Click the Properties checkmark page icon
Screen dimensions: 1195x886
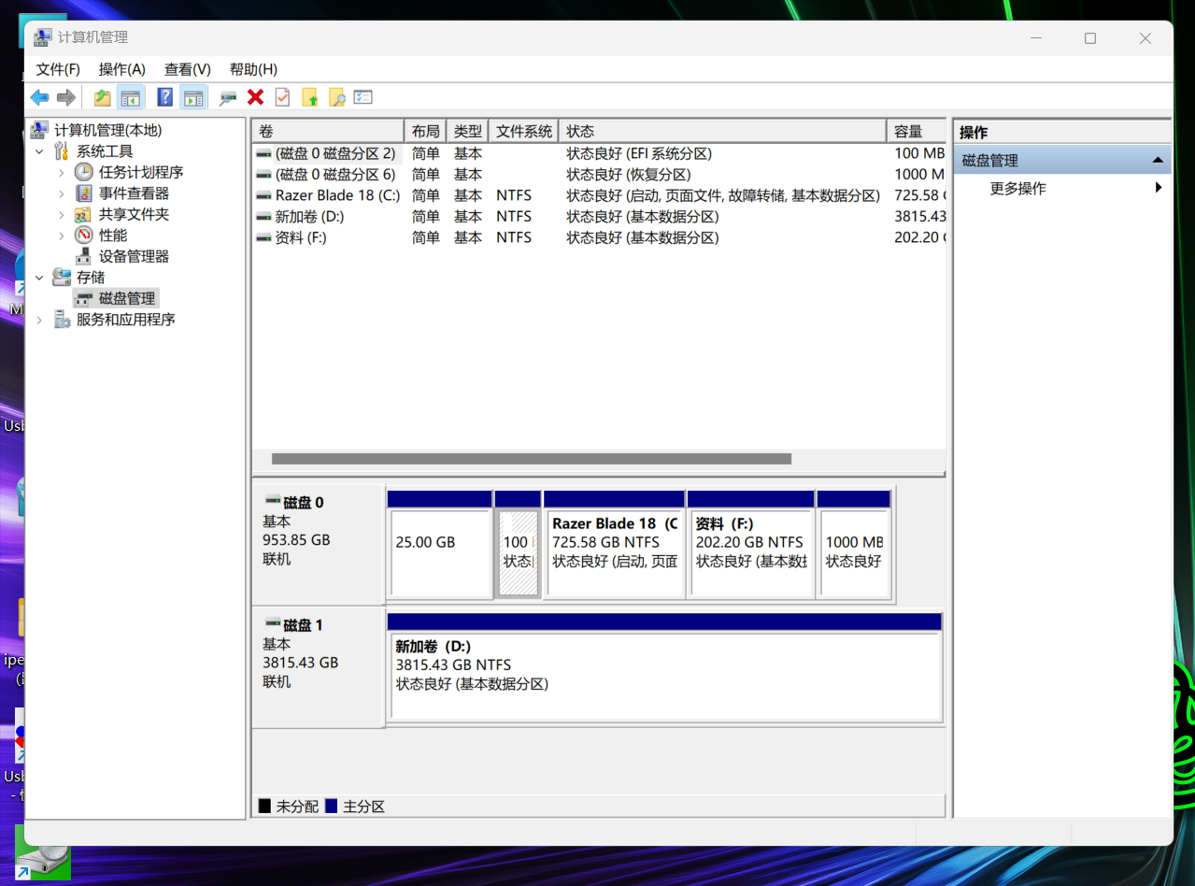[282, 97]
